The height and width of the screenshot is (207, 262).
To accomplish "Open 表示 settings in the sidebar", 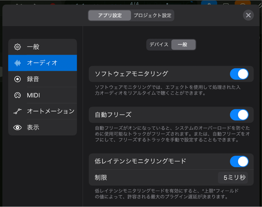I will pyautogui.click(x=43, y=127).
